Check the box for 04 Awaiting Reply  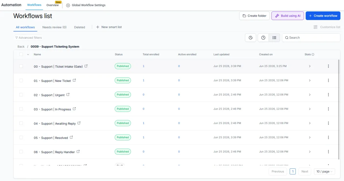(21, 123)
